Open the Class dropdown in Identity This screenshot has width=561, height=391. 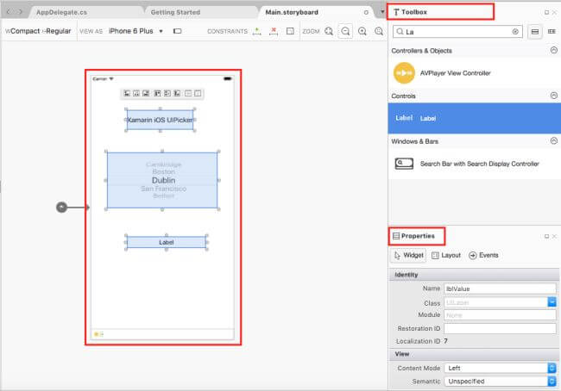(x=552, y=302)
